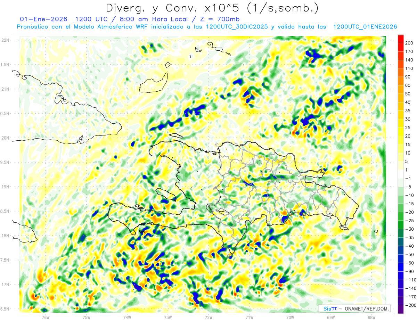Select the "1200UTC_30DIC2025" initialization time text
The height and width of the screenshot is (322, 417).
tap(237, 27)
